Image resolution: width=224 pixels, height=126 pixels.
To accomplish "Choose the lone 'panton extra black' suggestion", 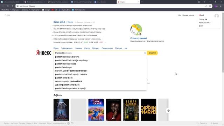I will (64, 78).
